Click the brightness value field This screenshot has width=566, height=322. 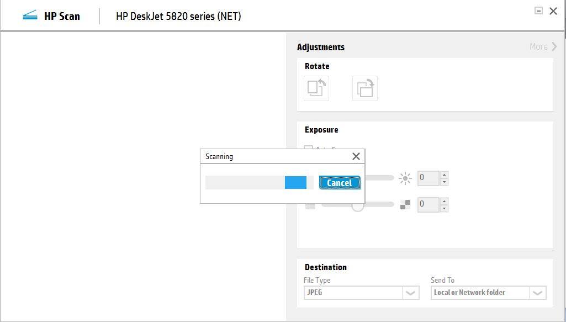(x=428, y=178)
